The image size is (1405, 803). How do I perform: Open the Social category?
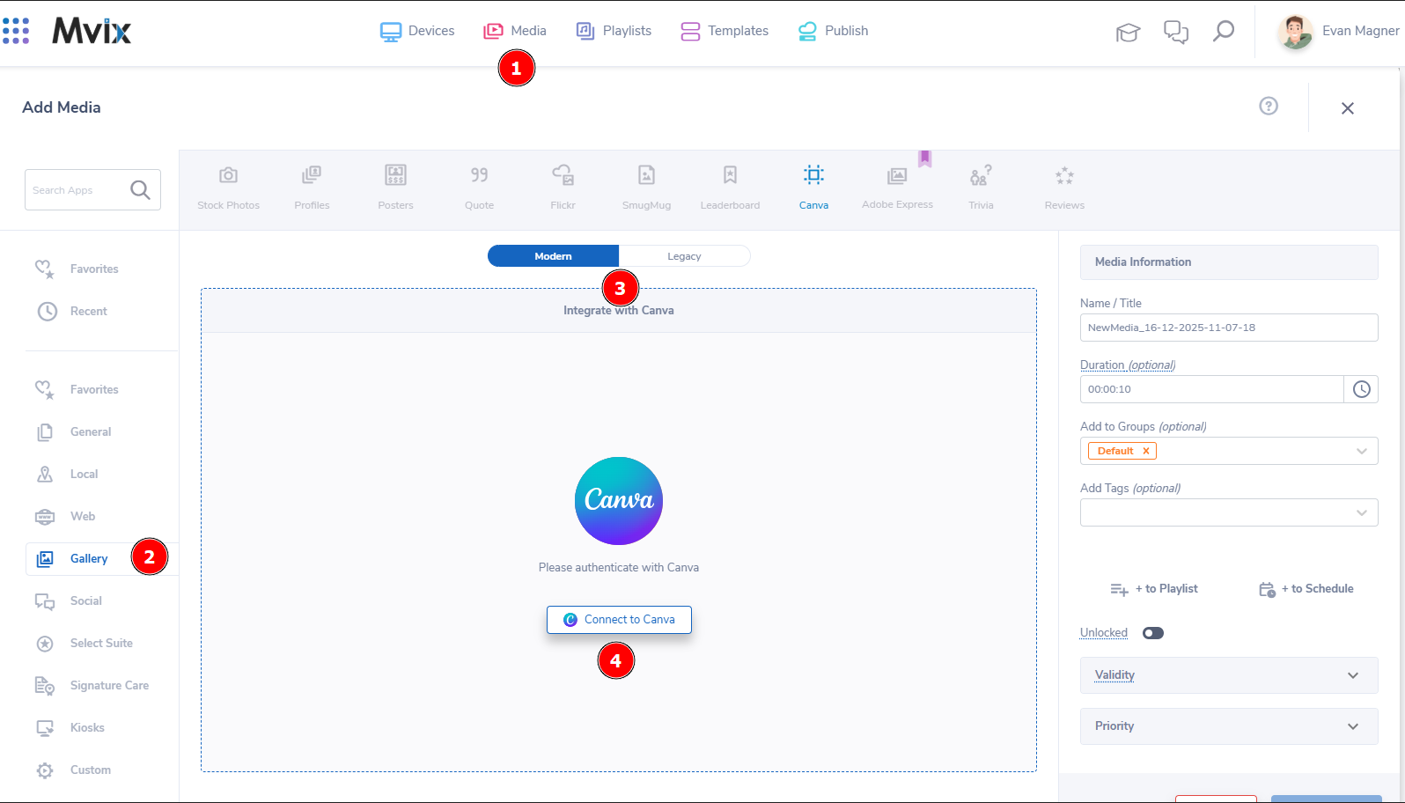pos(70,600)
